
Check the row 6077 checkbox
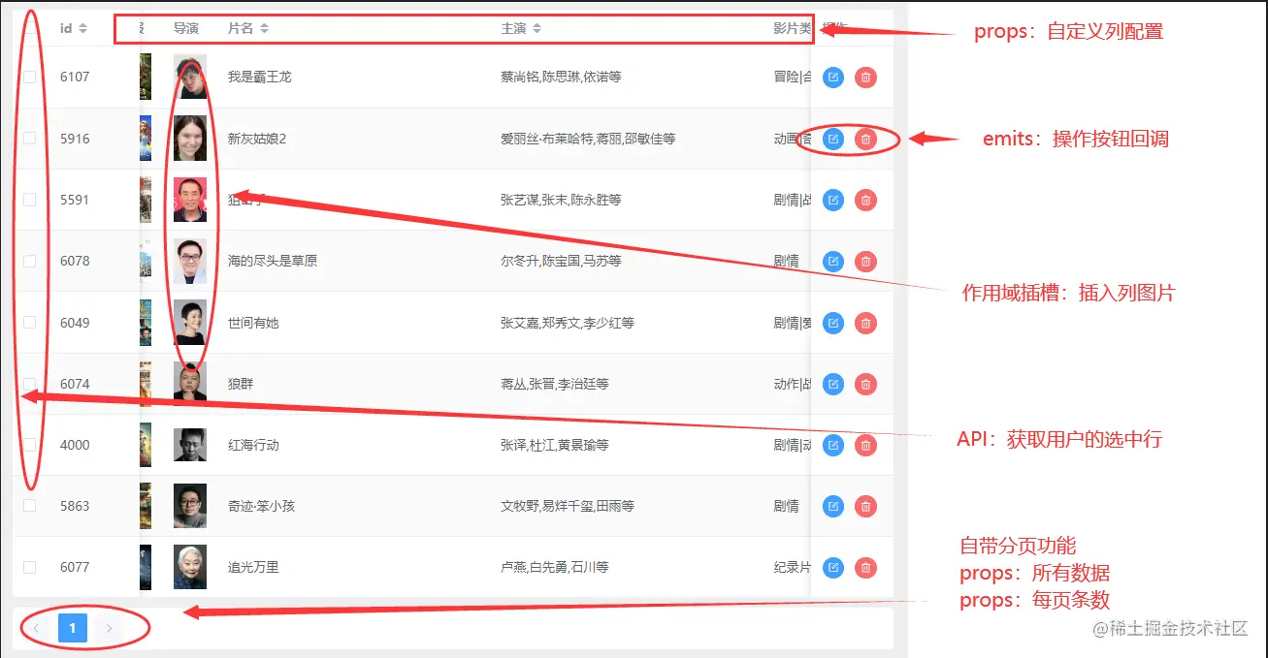[30, 567]
